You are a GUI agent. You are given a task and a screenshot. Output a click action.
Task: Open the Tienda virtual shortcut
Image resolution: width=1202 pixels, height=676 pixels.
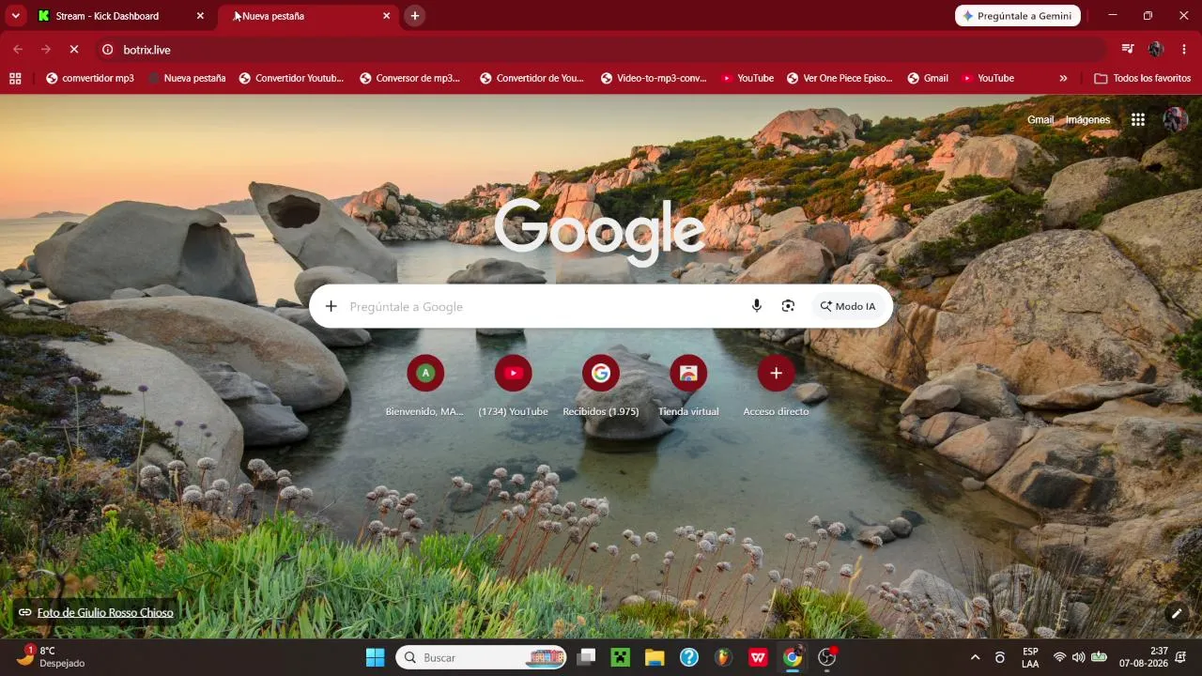688,385
